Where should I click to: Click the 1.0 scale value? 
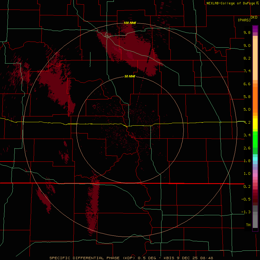point(247,174)
